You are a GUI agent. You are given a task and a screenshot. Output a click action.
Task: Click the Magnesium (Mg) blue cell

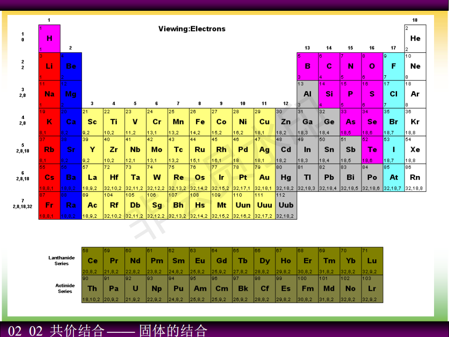[x=71, y=94]
